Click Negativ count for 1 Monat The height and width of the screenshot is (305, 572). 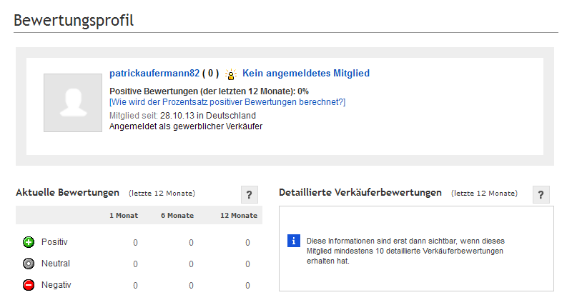[135, 286]
